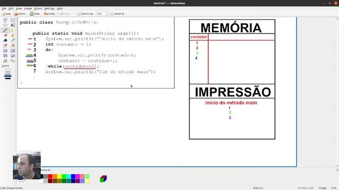Image resolution: width=339 pixels, height=190 pixels.
Task: Pick the bright green color swatch
Action: [x=64, y=177]
